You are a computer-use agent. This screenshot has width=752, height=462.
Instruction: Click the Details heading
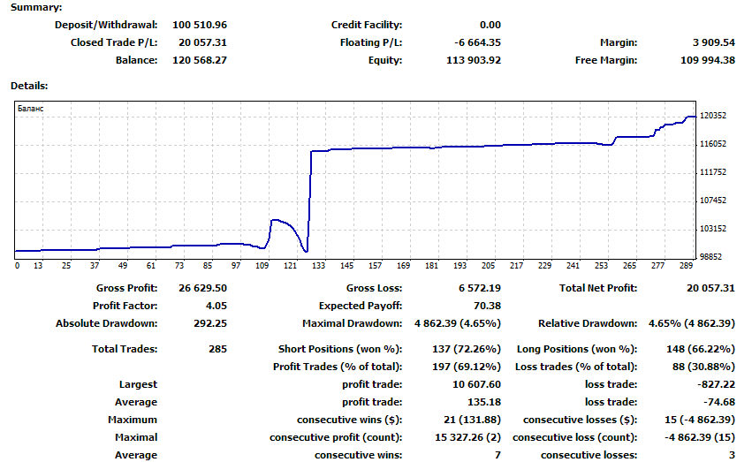29,86
